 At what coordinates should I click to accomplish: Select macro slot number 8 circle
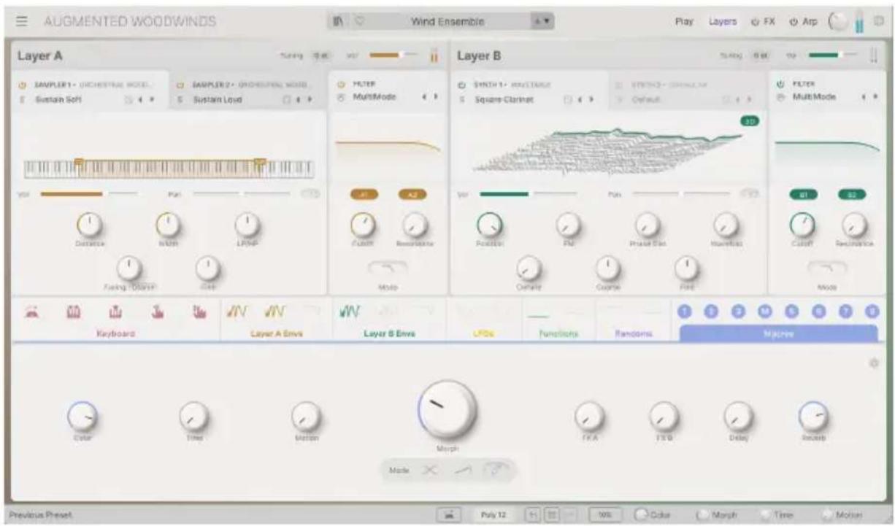[872, 312]
